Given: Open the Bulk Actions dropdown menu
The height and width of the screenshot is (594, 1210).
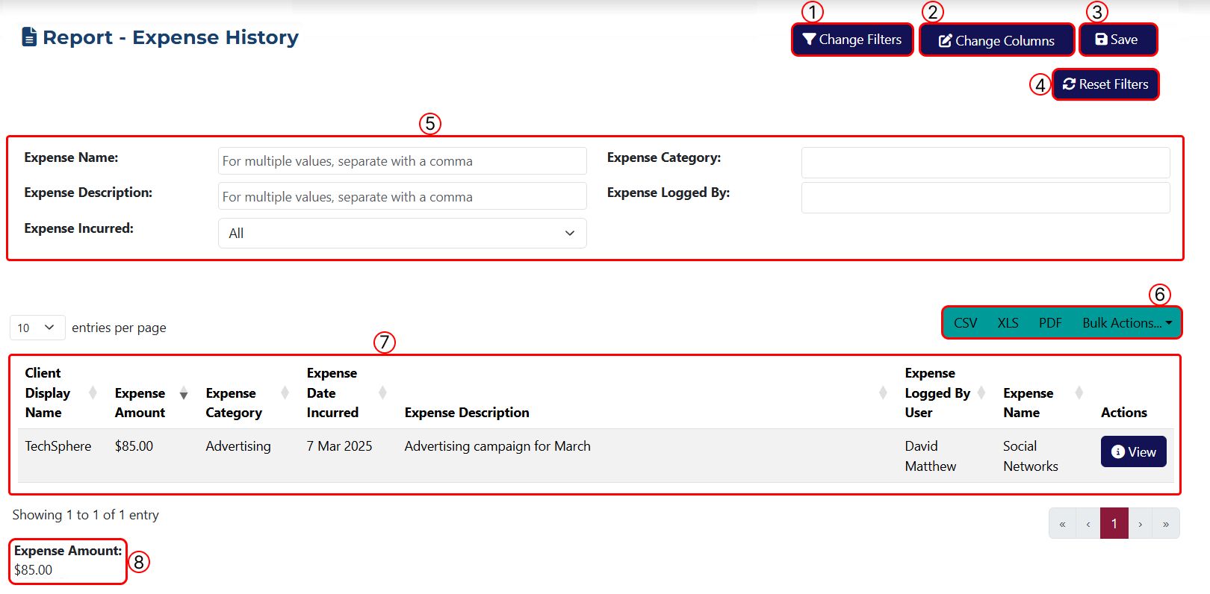Looking at the screenshot, I should click(x=1126, y=323).
